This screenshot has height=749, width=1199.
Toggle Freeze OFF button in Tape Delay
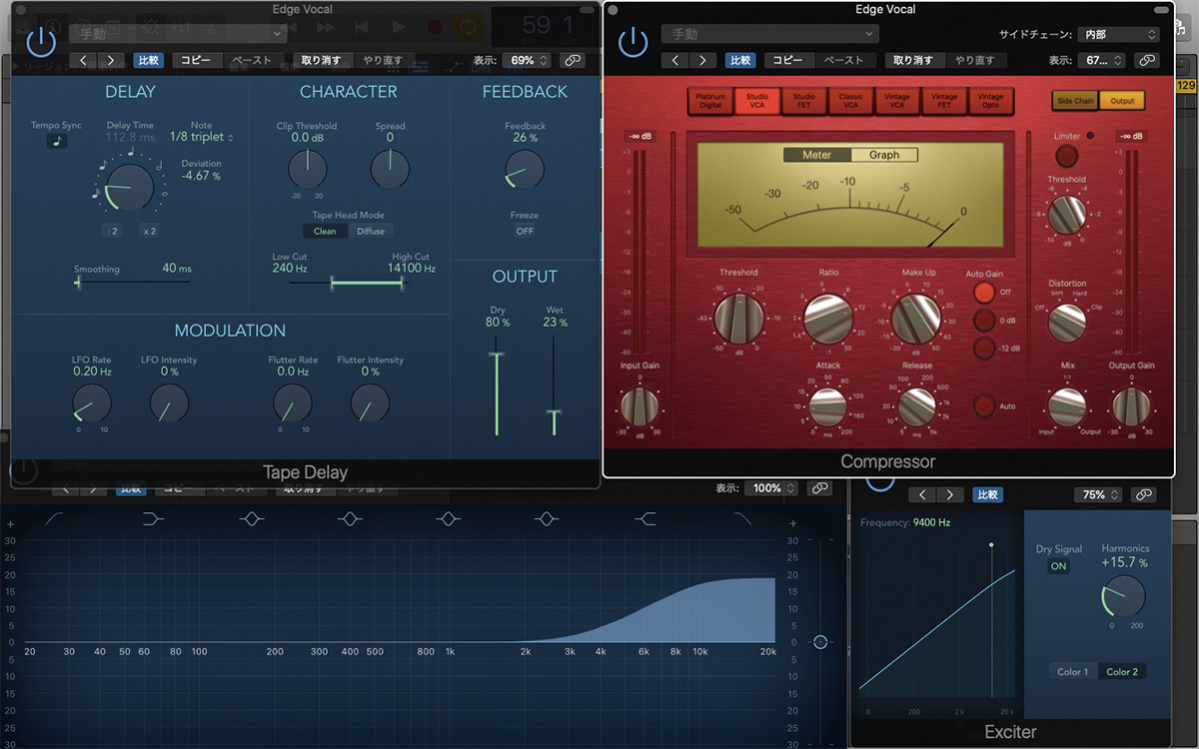pos(525,231)
